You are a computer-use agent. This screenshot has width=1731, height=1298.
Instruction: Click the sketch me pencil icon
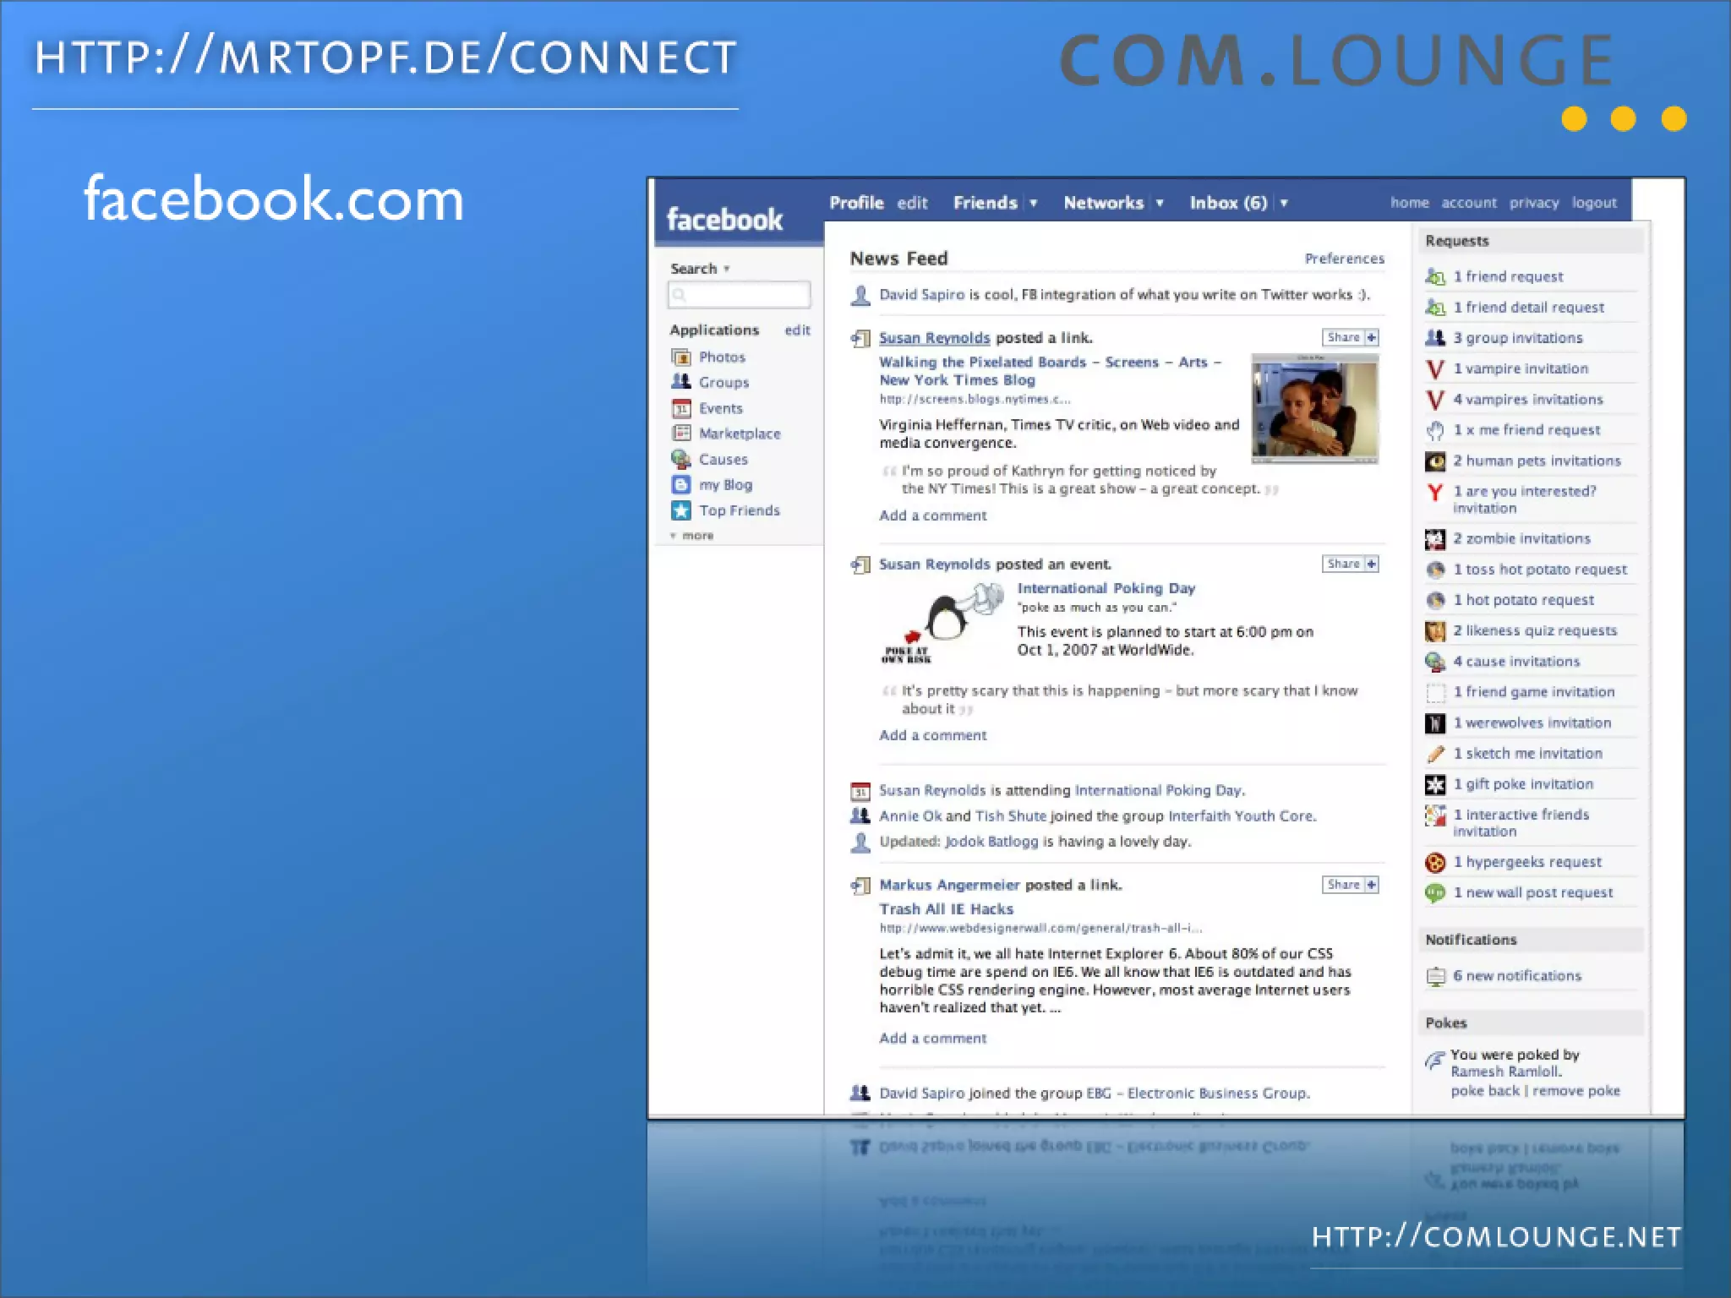coord(1435,754)
